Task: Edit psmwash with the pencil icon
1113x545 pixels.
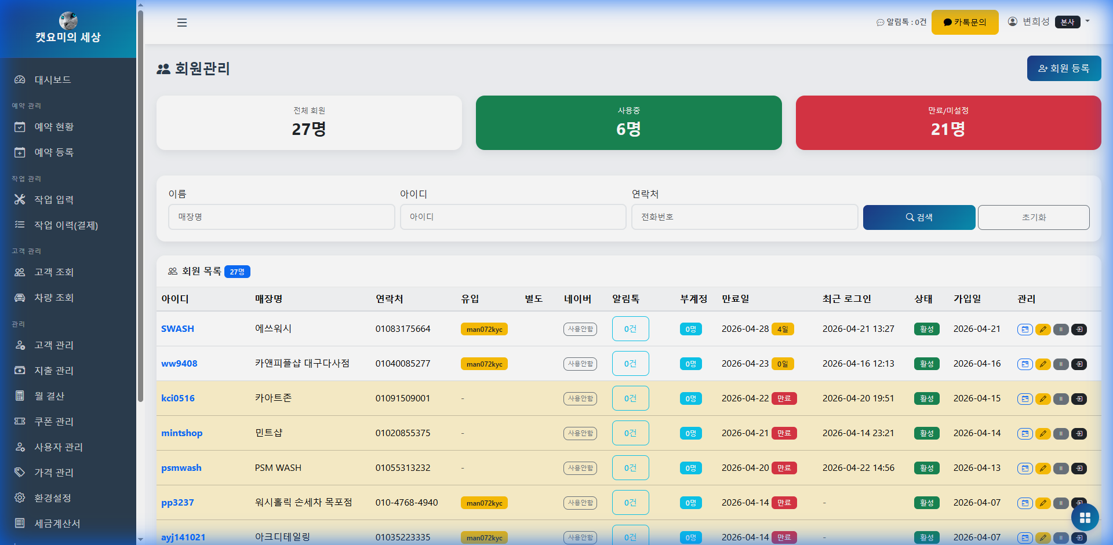Action: 1043,469
